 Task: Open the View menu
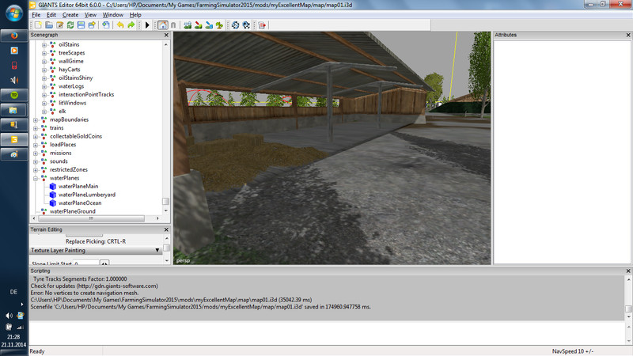tap(90, 14)
